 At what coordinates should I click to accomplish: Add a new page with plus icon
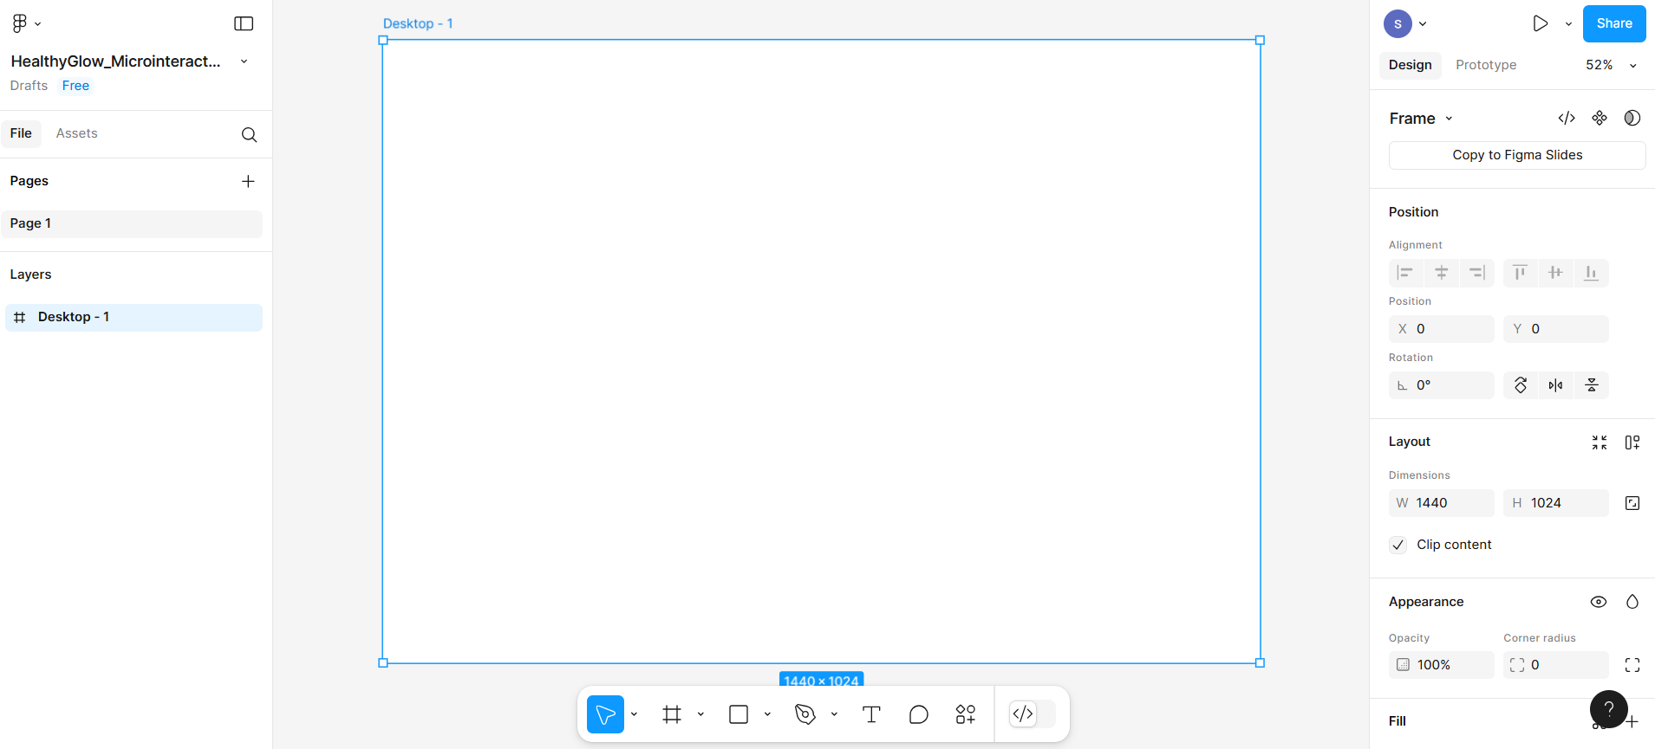[x=248, y=181]
